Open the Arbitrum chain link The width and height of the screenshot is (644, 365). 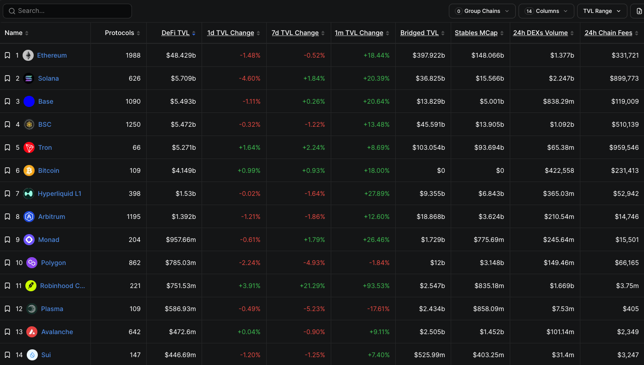[x=52, y=217]
